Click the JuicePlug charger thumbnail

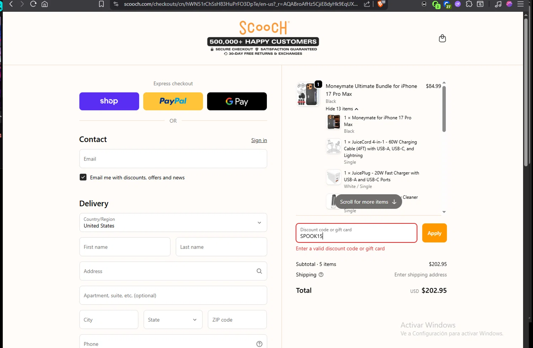click(334, 177)
